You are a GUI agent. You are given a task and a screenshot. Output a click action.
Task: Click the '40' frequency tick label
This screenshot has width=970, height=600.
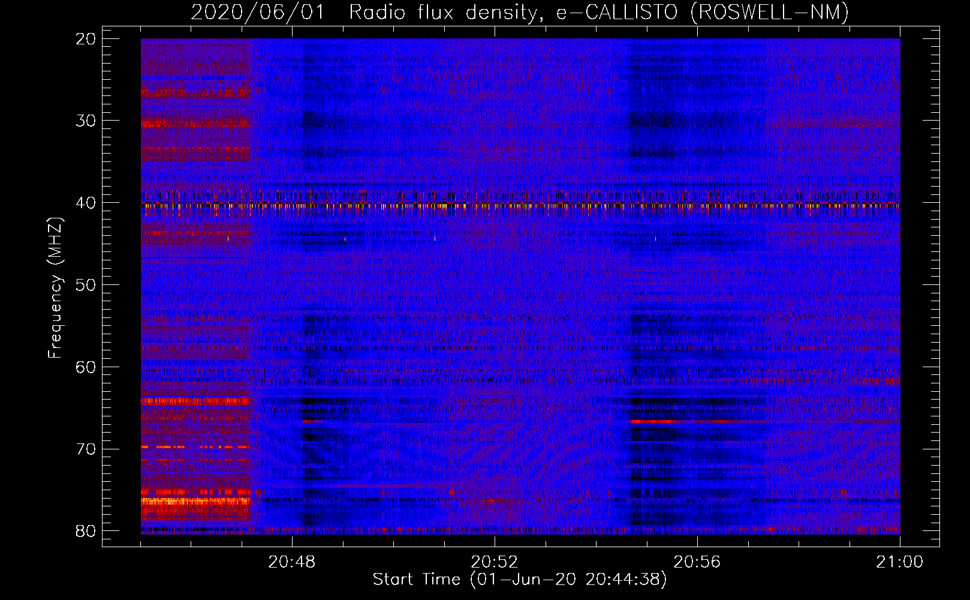coord(86,203)
